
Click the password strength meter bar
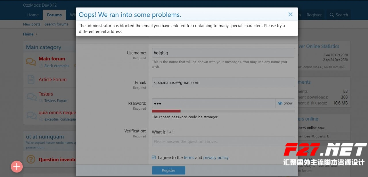[x=223, y=111]
